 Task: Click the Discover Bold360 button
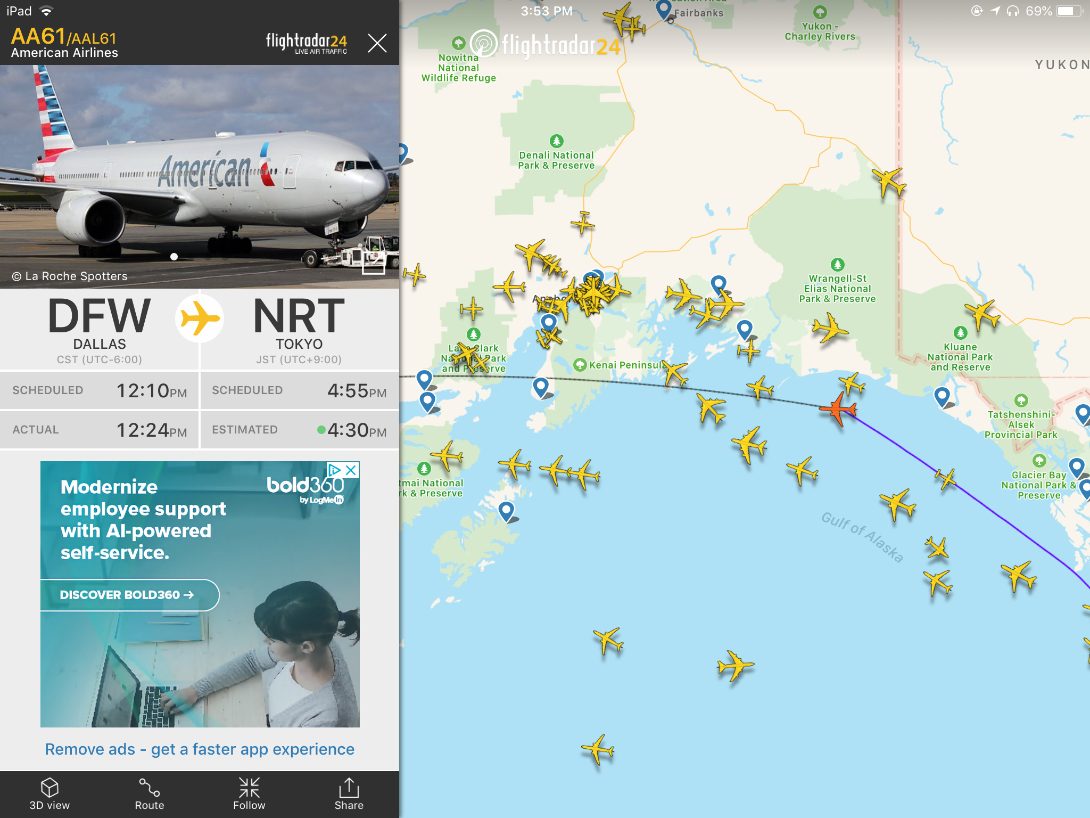click(x=129, y=595)
